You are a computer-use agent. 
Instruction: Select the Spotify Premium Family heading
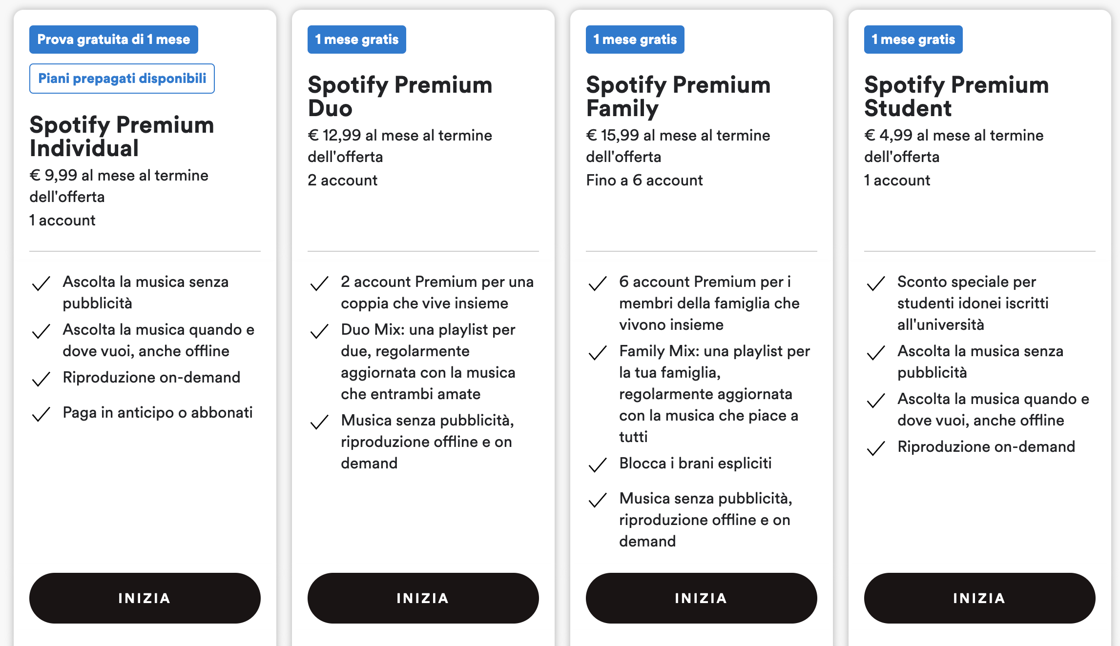pos(679,96)
